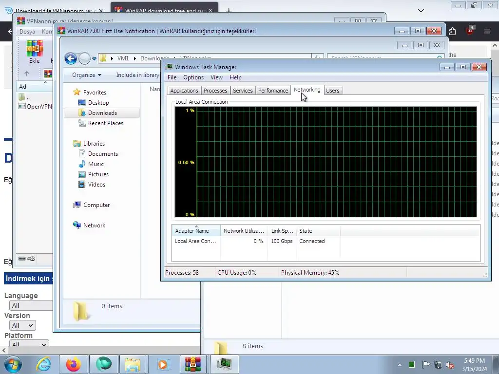This screenshot has height=374, width=499.
Task: Sort by Adapter Name column
Action: (x=196, y=230)
